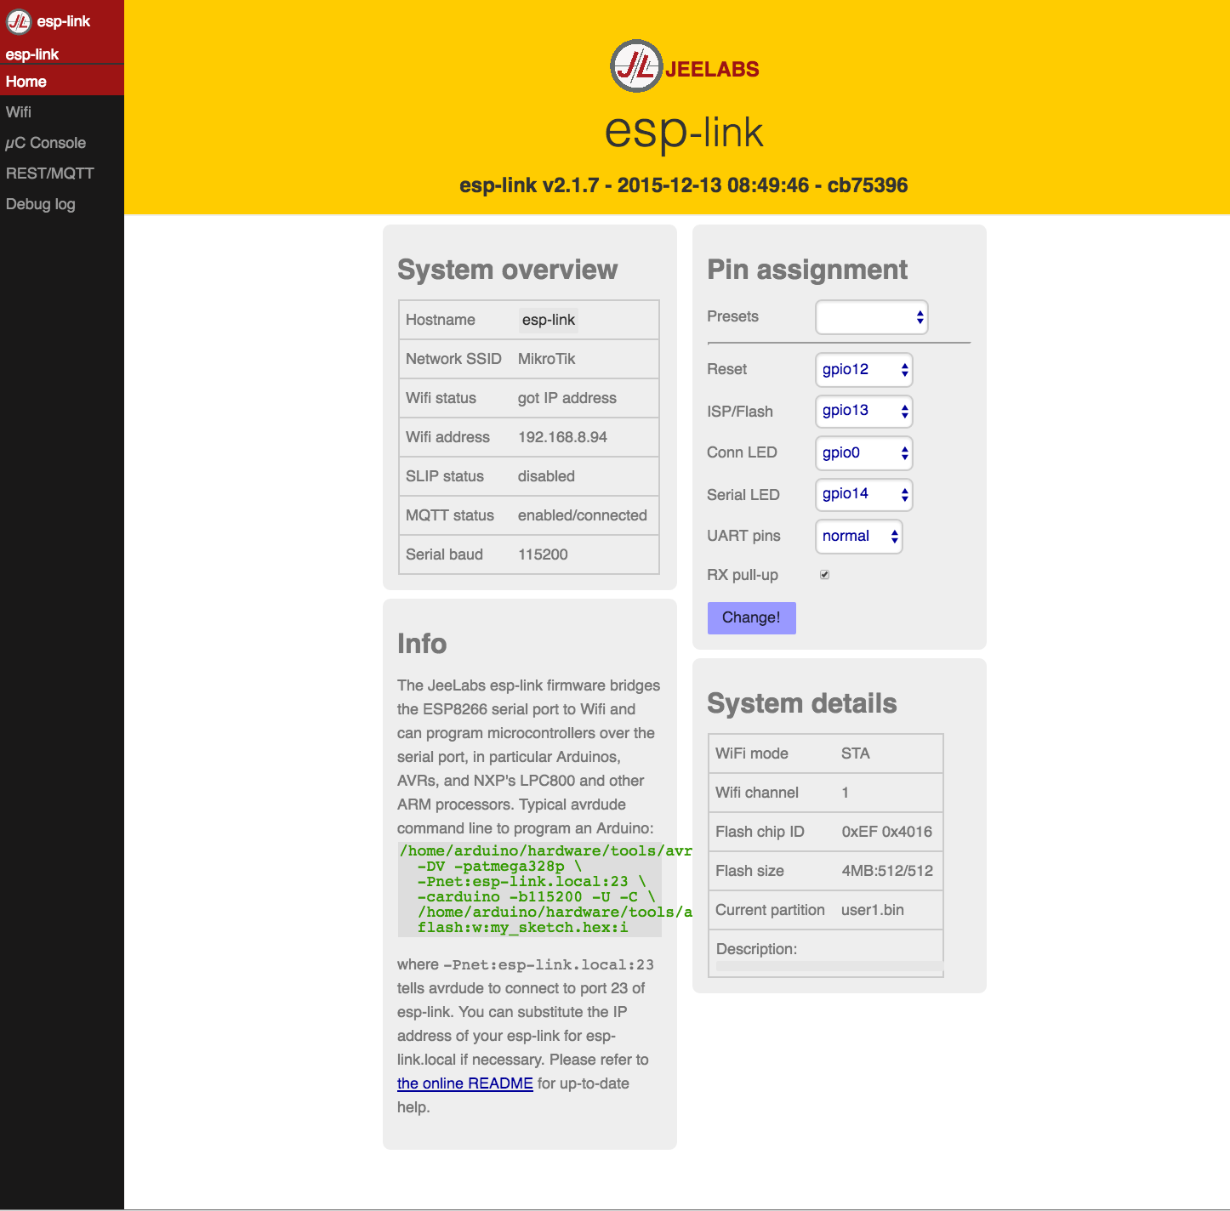Open the online README link
The width and height of the screenshot is (1230, 1211).
tap(465, 1083)
